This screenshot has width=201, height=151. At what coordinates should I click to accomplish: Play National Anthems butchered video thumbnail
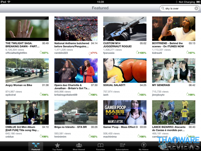click(x=76, y=28)
